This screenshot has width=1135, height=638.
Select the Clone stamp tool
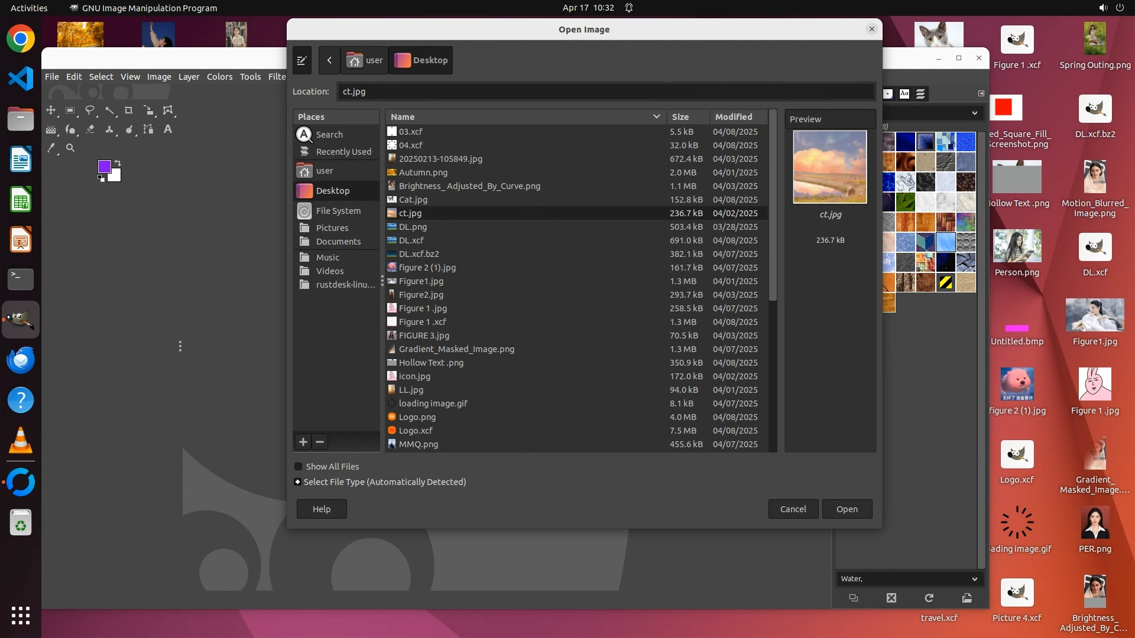(109, 129)
